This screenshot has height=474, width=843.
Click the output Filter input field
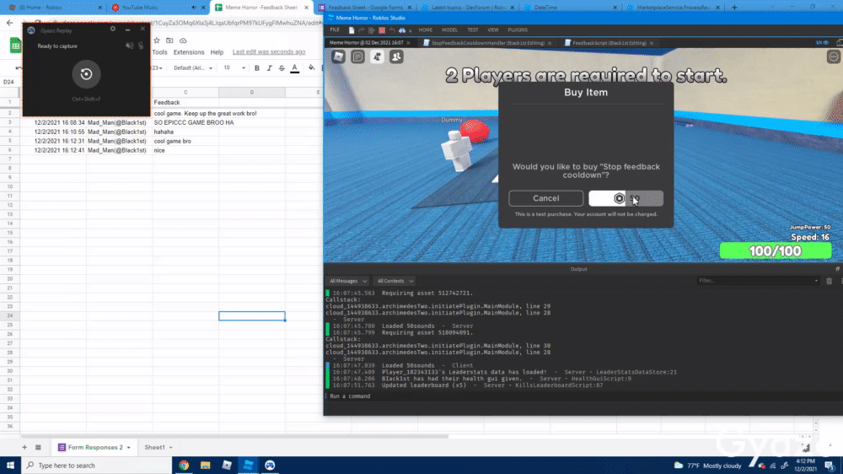(758, 281)
